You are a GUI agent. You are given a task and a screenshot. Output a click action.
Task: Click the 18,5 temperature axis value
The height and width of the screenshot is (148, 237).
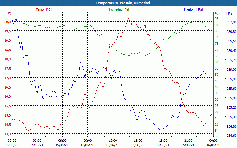pyautogui.click(x=8, y=50)
